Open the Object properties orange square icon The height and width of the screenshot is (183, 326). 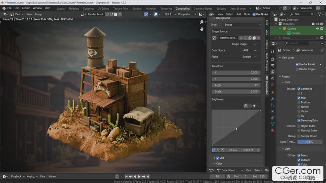tap(273, 92)
